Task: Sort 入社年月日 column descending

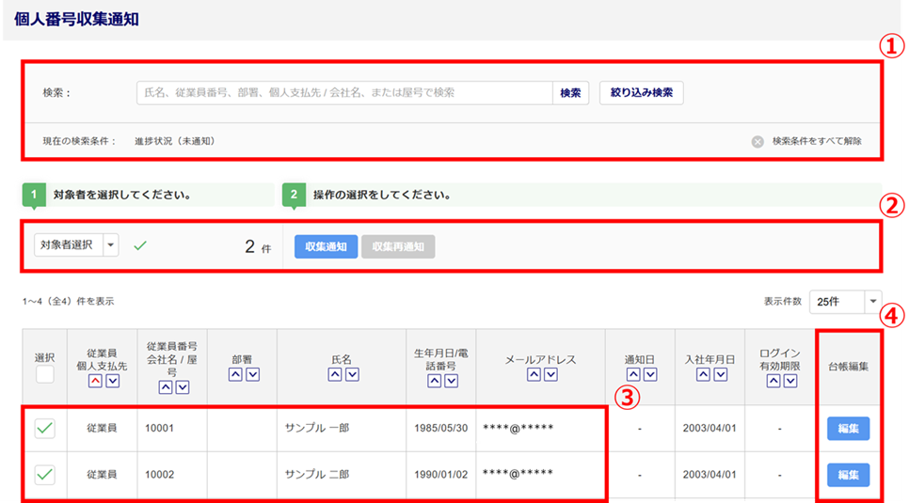Action: (720, 374)
